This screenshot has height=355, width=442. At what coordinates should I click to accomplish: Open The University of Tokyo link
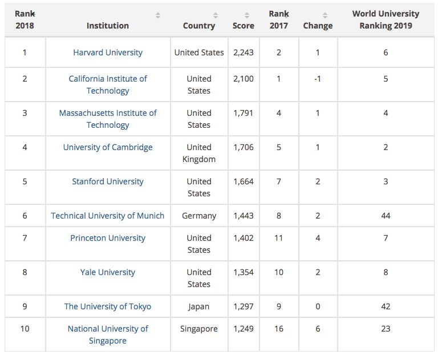(x=108, y=306)
